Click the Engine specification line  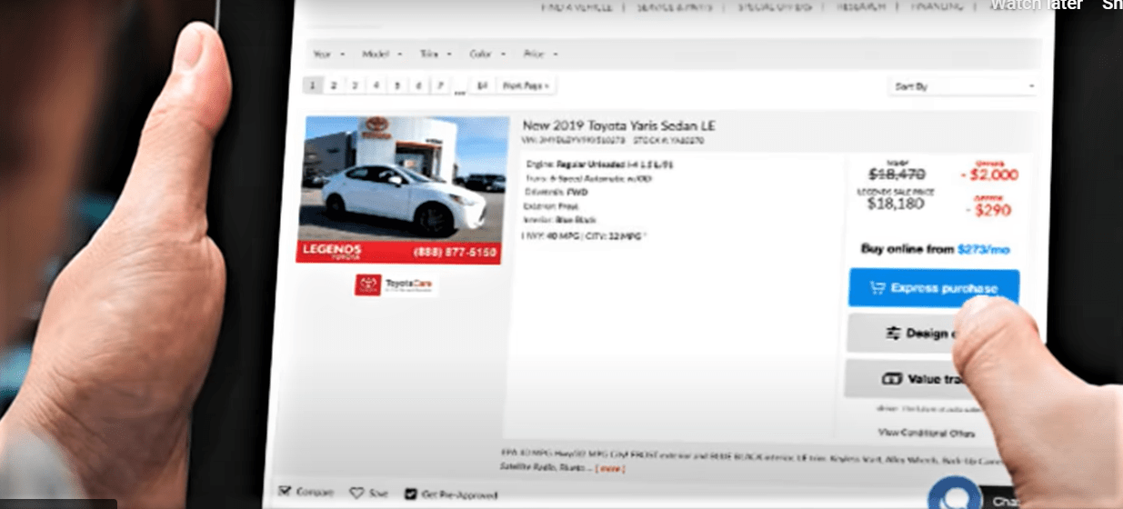(598, 165)
